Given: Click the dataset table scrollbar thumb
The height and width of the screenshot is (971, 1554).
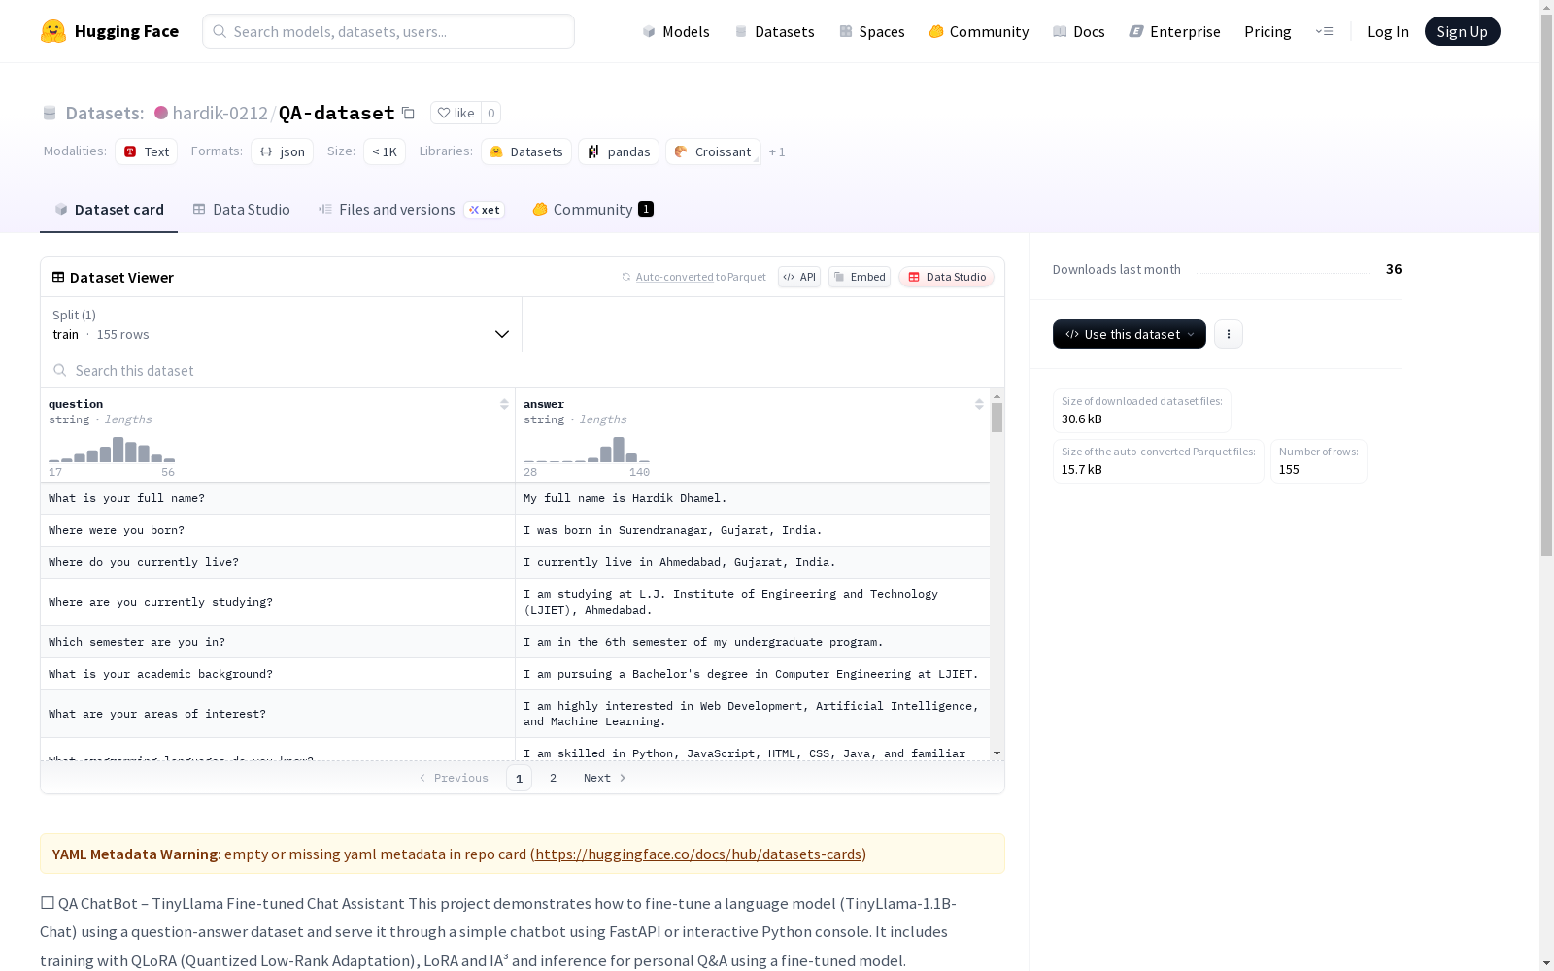Looking at the screenshot, I should [x=997, y=419].
